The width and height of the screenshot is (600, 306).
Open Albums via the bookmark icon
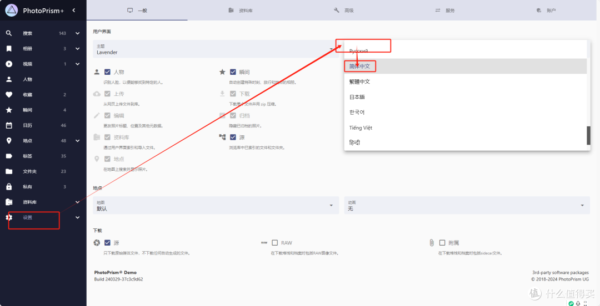coord(9,49)
